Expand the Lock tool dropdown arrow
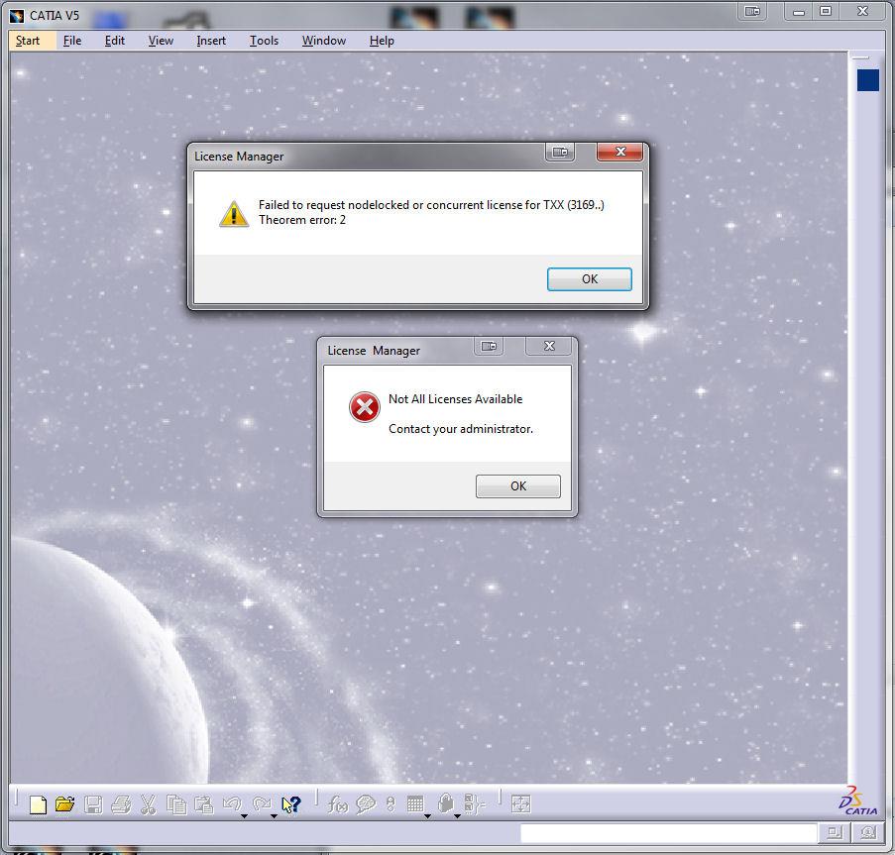This screenshot has height=855, width=895. point(457,816)
